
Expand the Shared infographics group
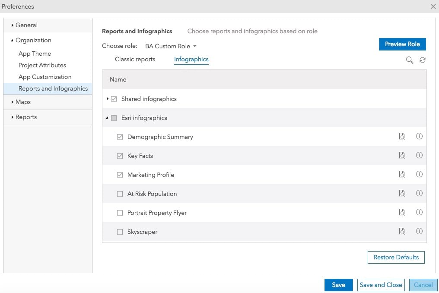(x=107, y=99)
